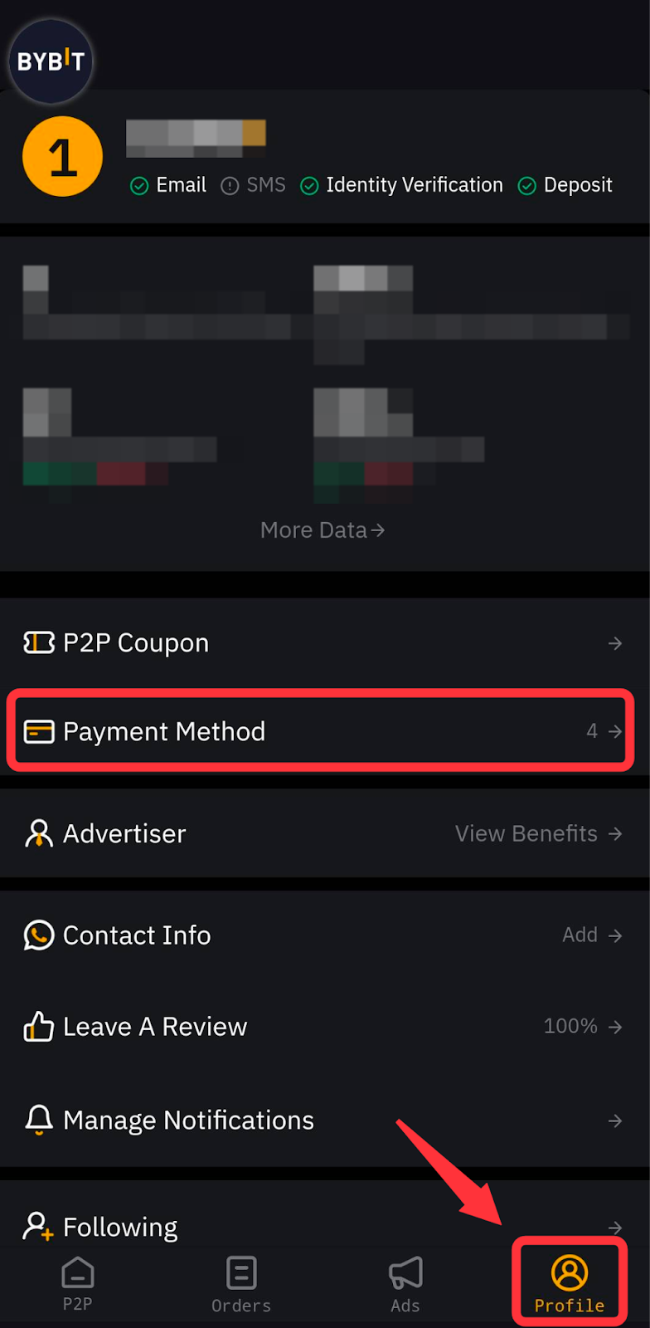Tap the orange level 1 avatar
The height and width of the screenshot is (1328, 650).
pos(63,157)
